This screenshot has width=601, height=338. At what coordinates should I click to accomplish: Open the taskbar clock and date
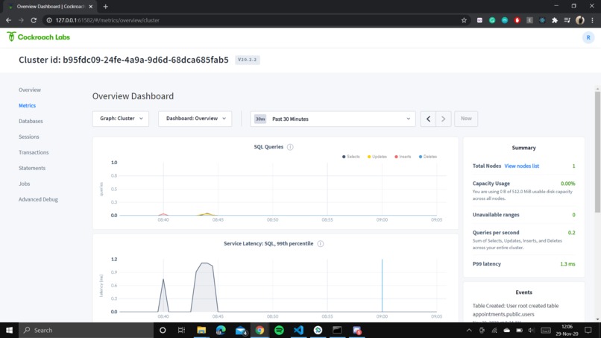pos(567,330)
